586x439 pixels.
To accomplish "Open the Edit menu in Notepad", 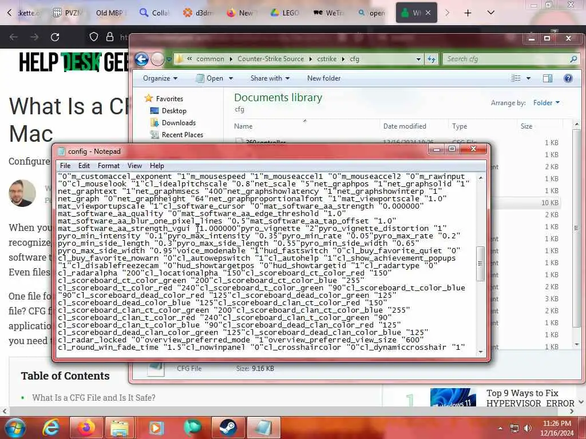I will click(x=84, y=166).
